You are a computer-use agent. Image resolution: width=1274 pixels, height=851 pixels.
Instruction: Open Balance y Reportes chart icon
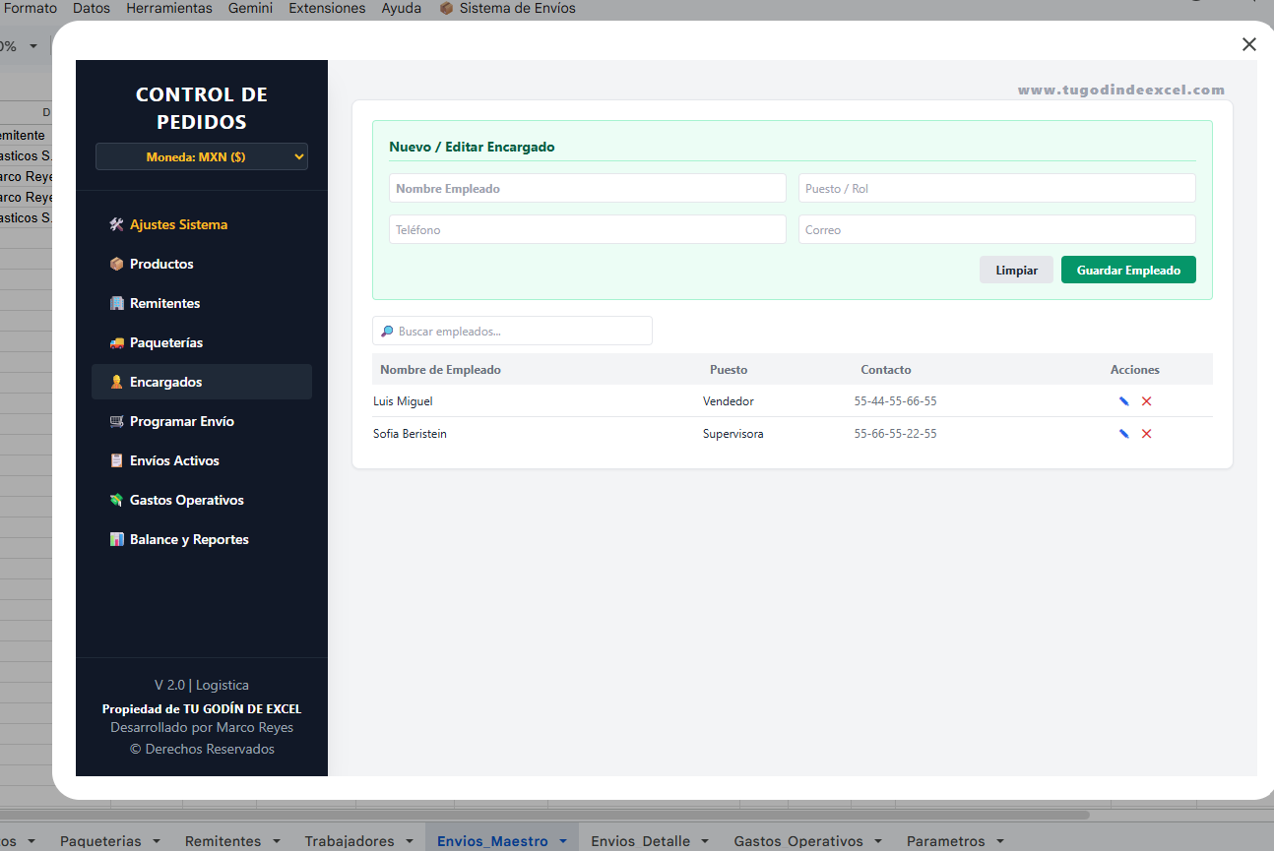point(116,539)
